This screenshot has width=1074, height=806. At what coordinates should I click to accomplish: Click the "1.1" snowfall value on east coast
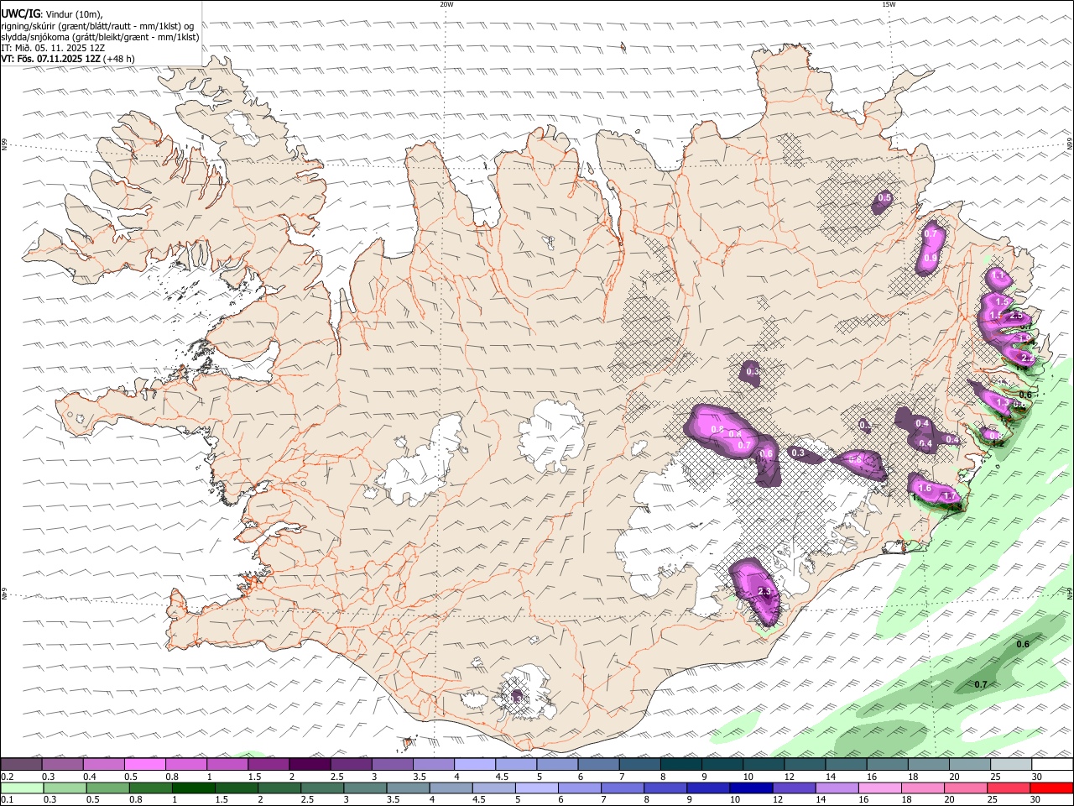[998, 275]
